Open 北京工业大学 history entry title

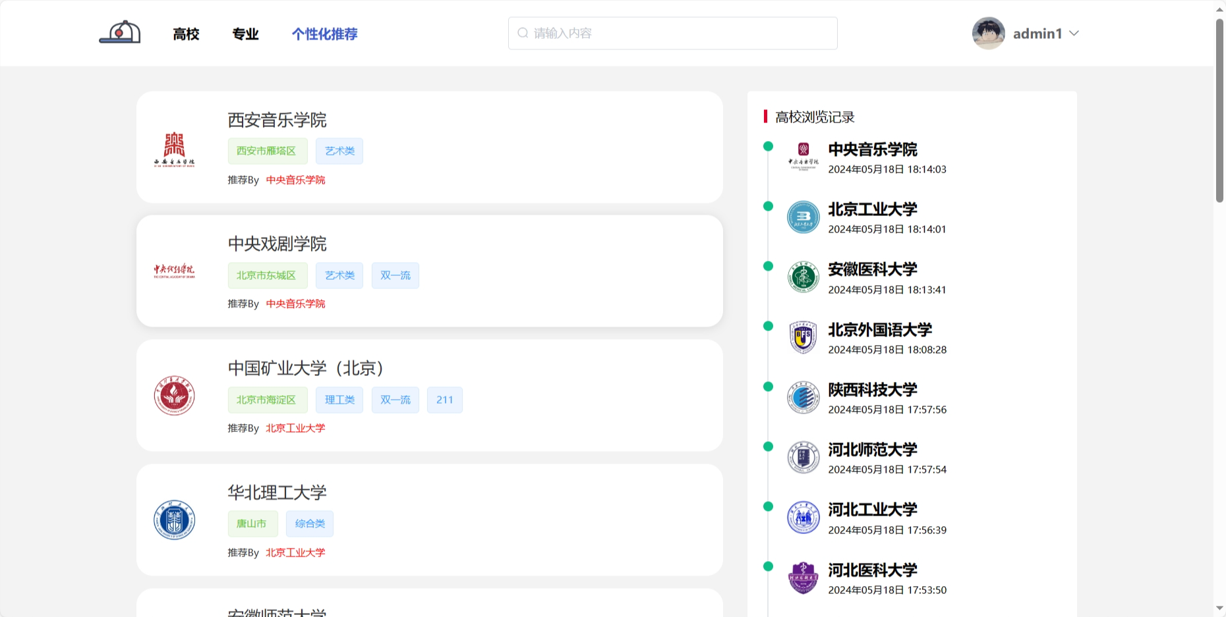873,209
